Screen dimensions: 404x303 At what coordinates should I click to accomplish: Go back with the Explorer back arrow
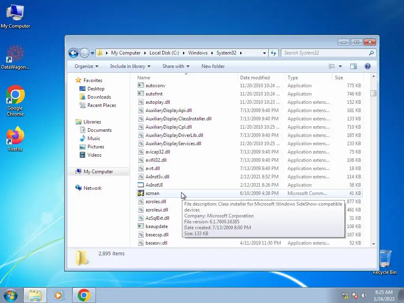point(73,53)
